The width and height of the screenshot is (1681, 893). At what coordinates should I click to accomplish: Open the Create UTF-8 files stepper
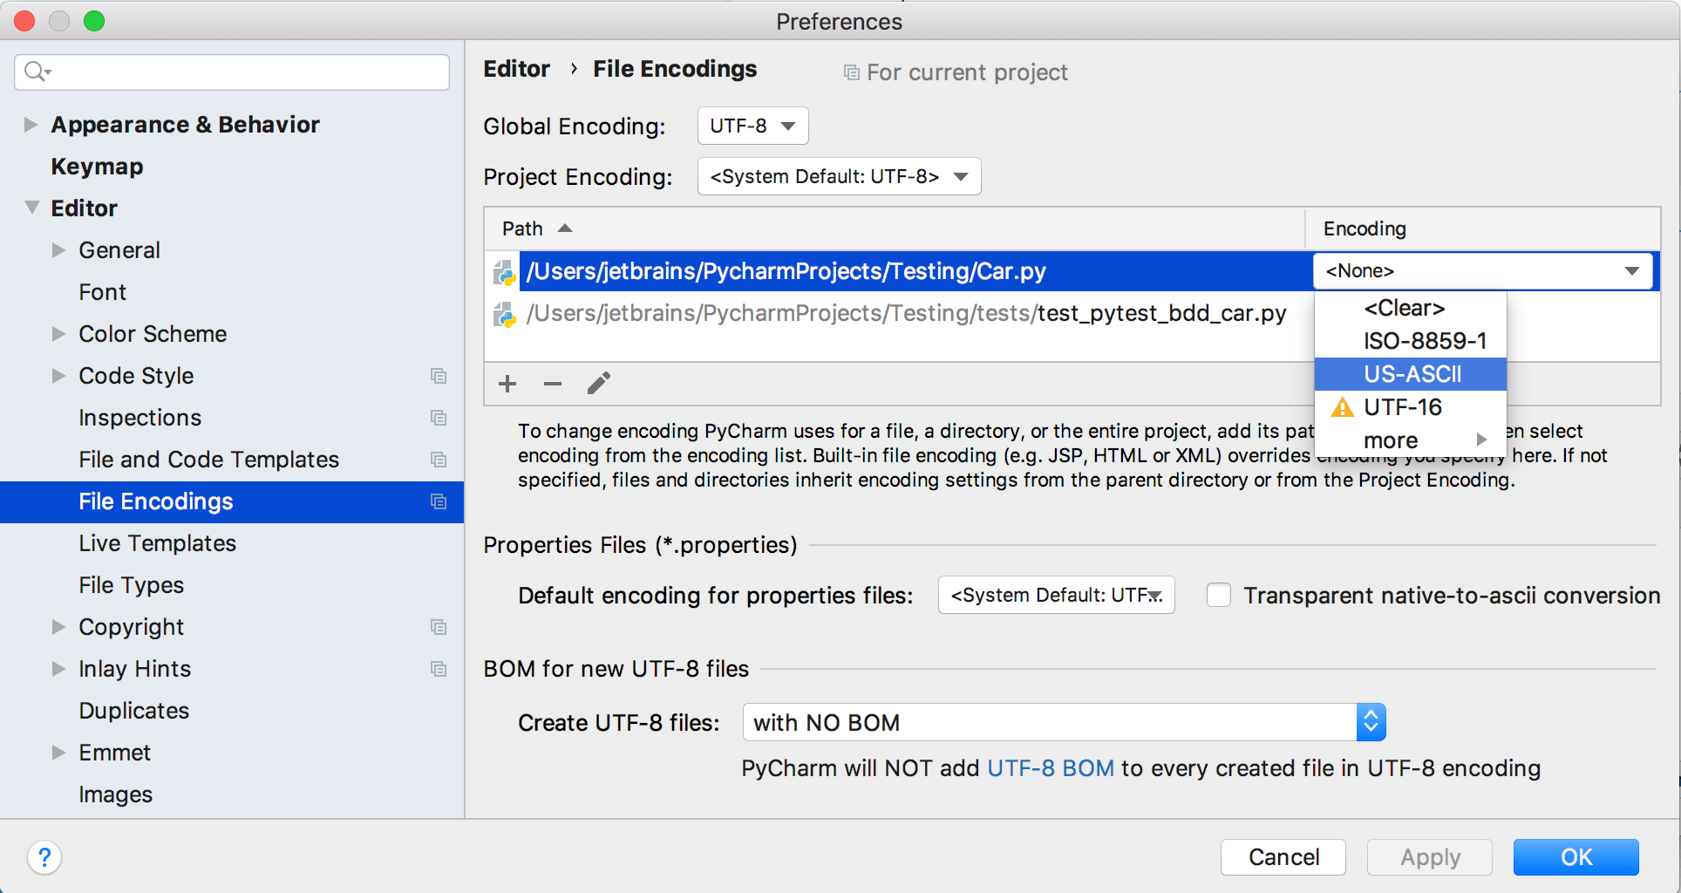tap(1370, 722)
